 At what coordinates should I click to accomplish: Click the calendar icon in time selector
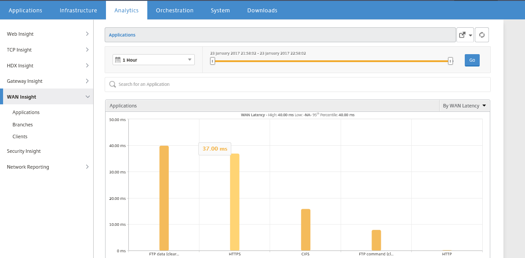117,60
